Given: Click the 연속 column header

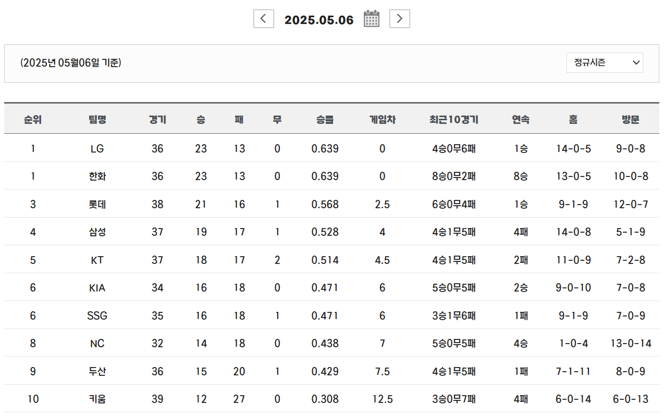Looking at the screenshot, I should pos(521,120).
